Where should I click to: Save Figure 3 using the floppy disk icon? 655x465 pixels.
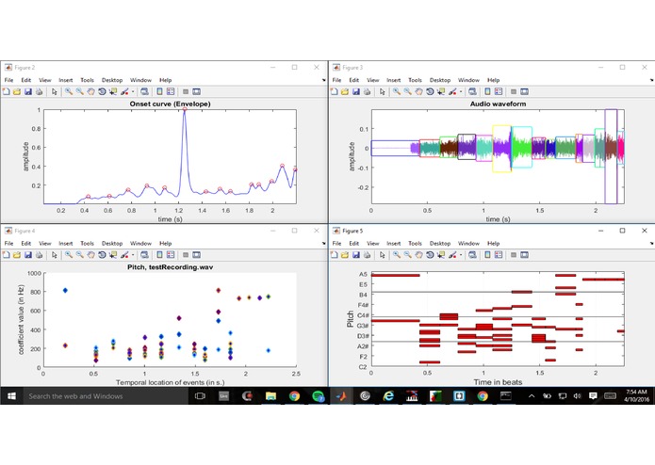tap(356, 91)
